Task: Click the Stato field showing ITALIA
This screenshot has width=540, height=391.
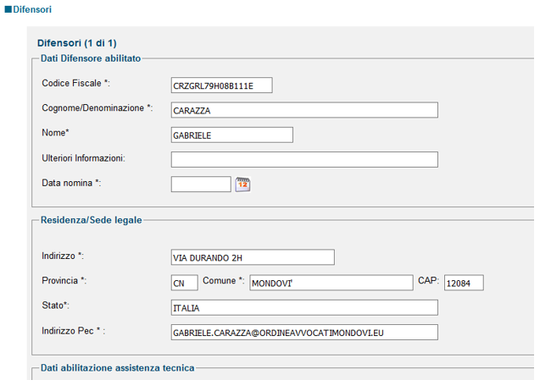Action: [304, 307]
